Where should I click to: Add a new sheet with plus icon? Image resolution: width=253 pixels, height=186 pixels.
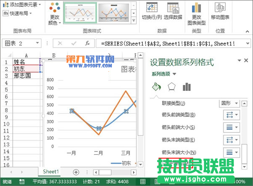pyautogui.click(x=76, y=172)
